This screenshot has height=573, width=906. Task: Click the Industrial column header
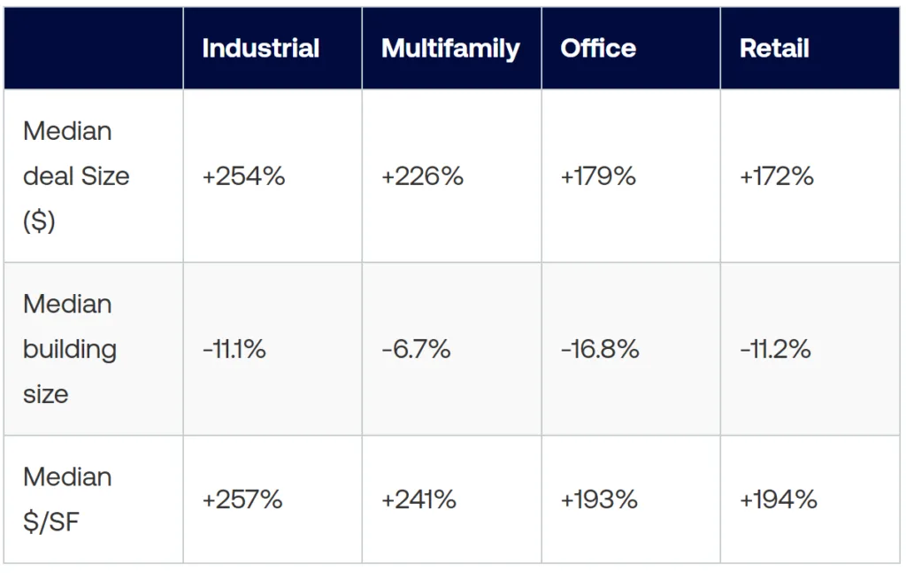[x=261, y=49]
